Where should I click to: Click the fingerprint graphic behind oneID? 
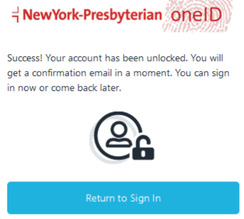point(197,15)
